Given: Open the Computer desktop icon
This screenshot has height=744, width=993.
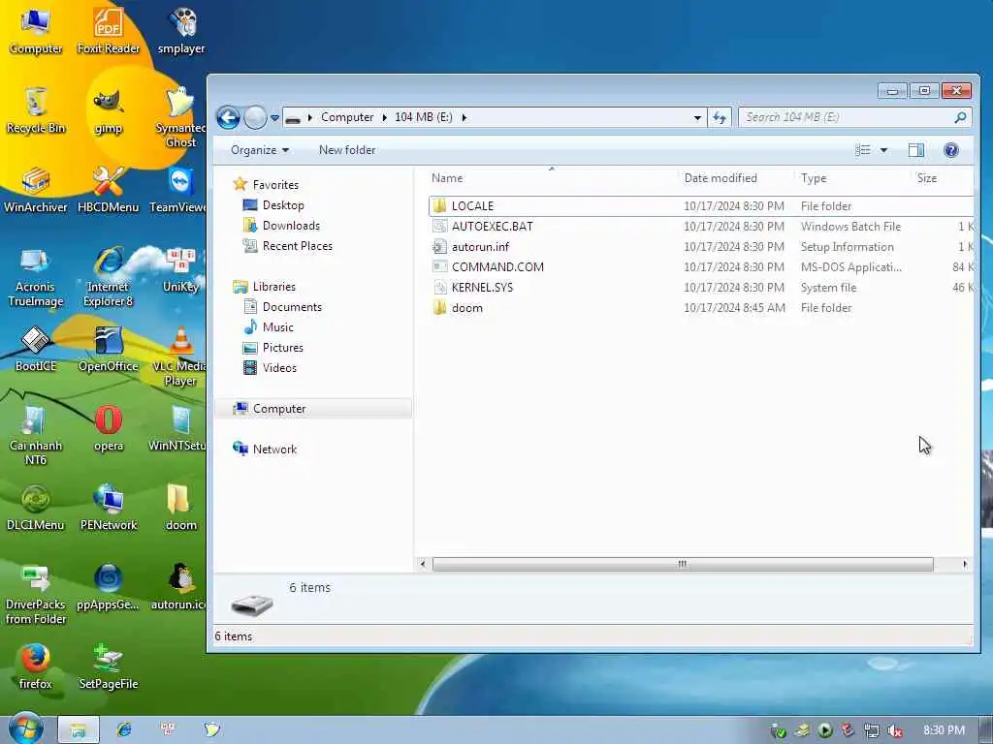Looking at the screenshot, I should point(36,30).
